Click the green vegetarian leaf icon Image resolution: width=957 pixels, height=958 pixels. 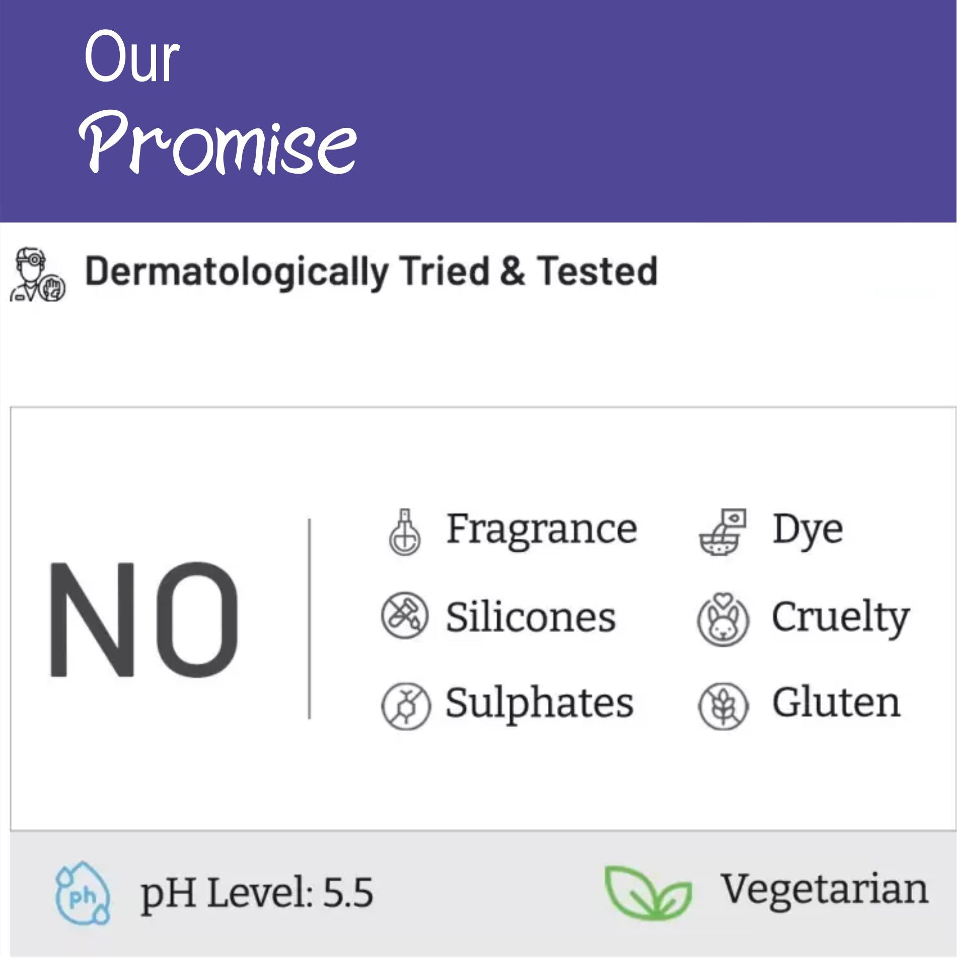coord(647,892)
